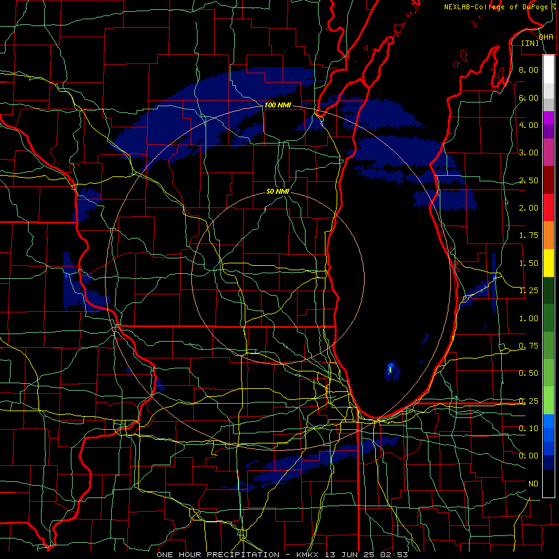This screenshot has width=559, height=559.
Task: Click the OHA product code label
Action: click(x=546, y=37)
